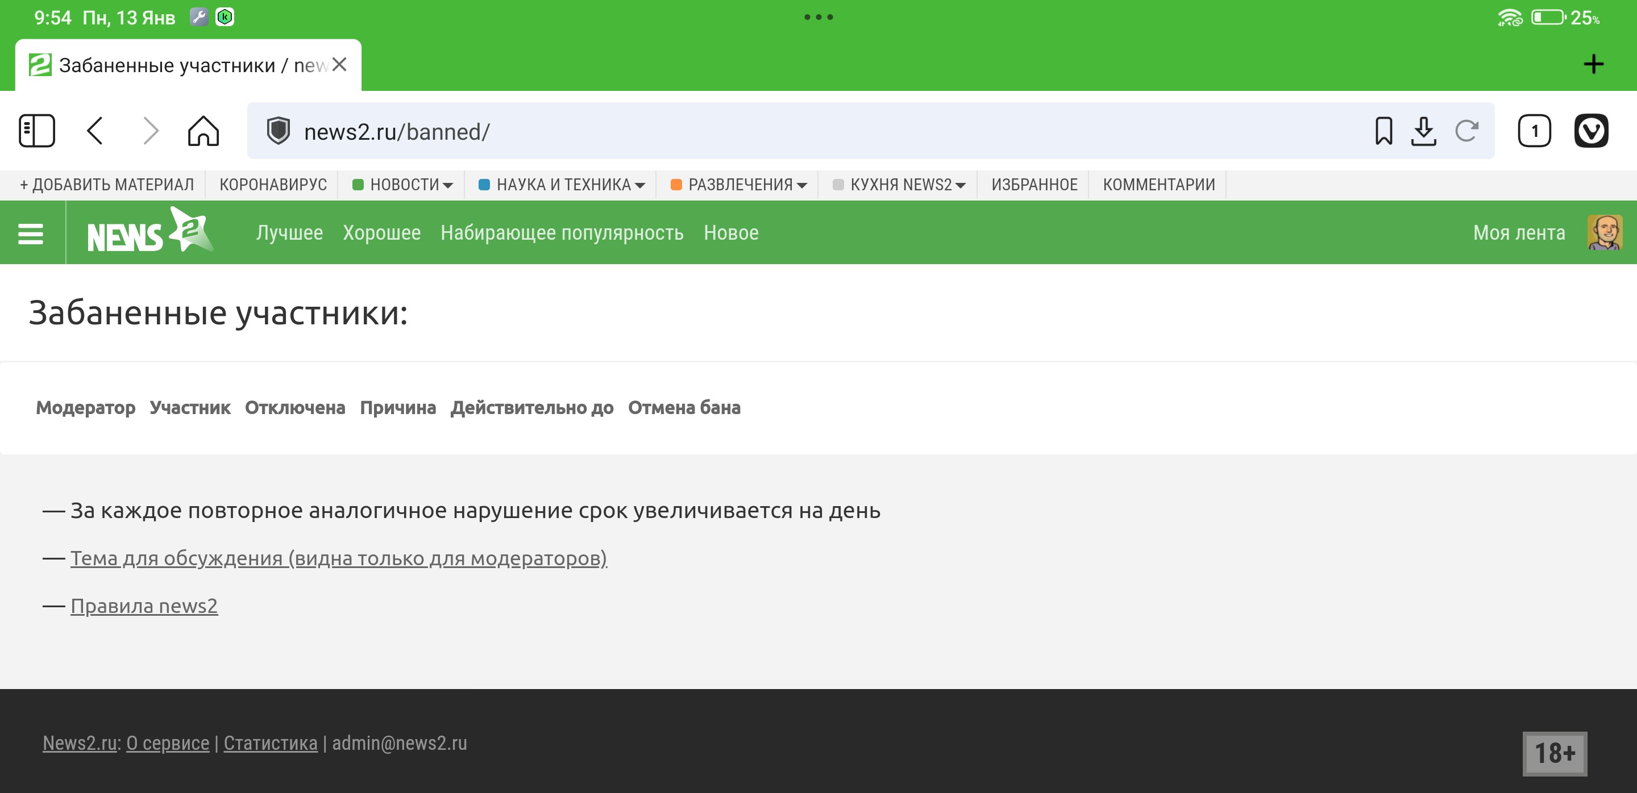The width and height of the screenshot is (1637, 793).
Task: Click the Отмена бана column header
Action: (x=684, y=408)
